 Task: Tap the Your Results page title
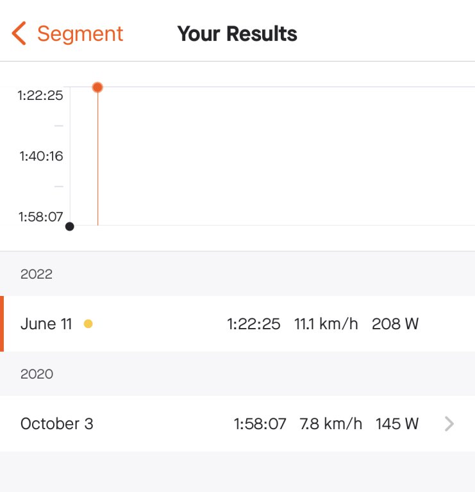point(237,33)
